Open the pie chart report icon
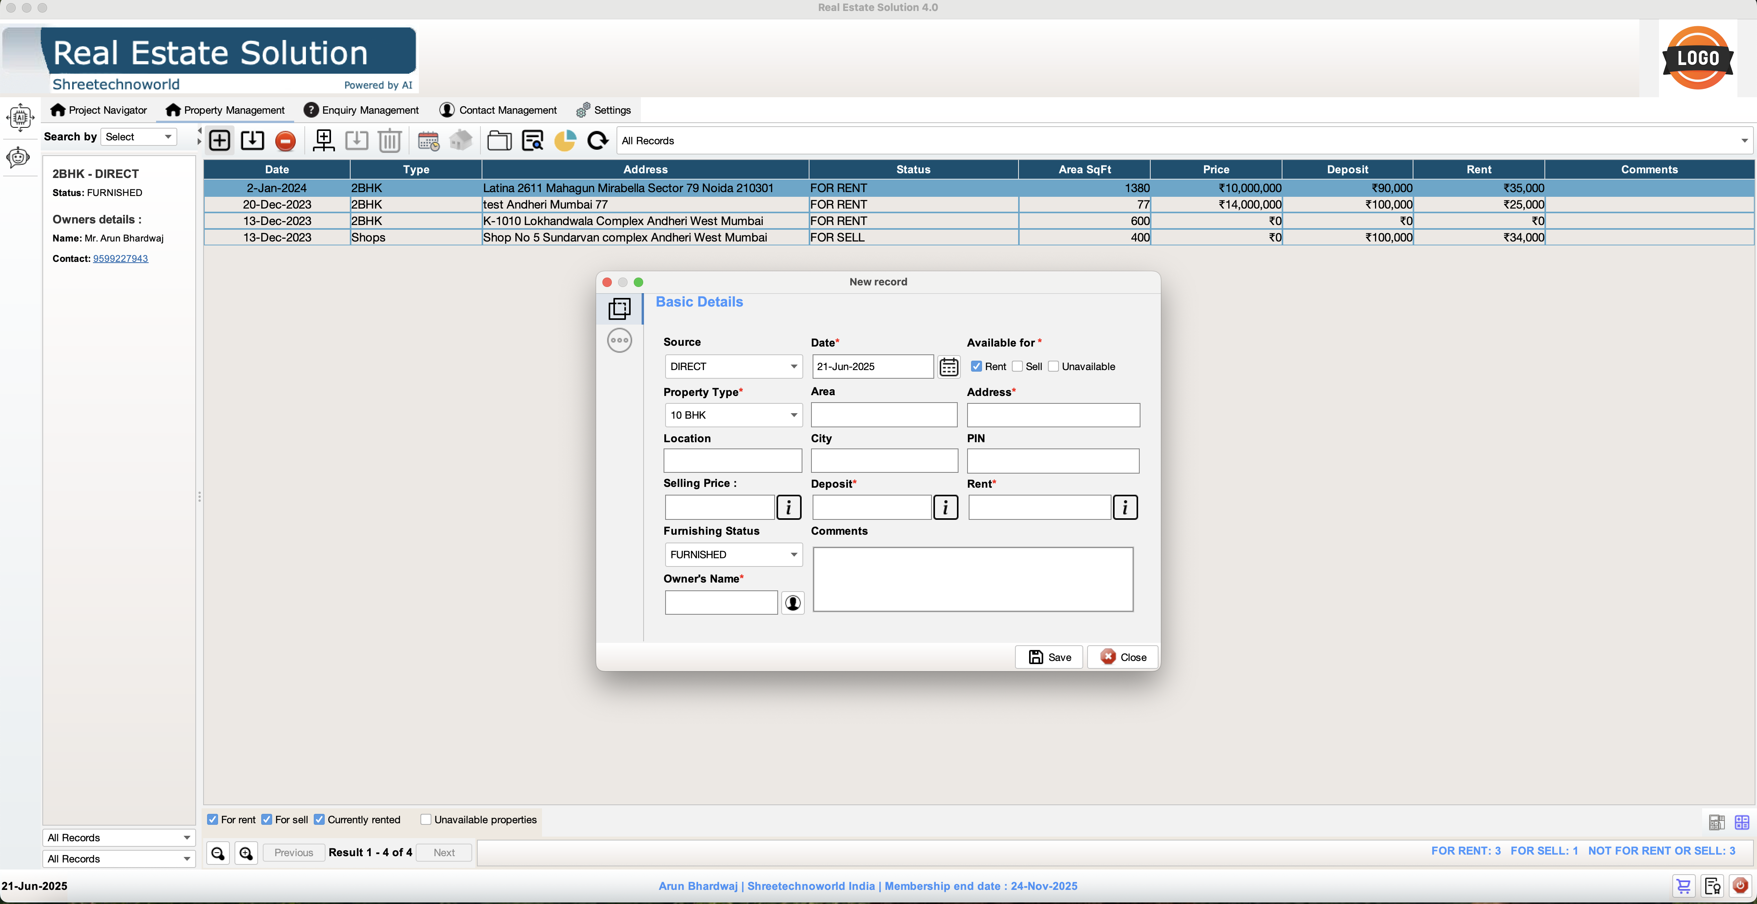 pyautogui.click(x=565, y=140)
